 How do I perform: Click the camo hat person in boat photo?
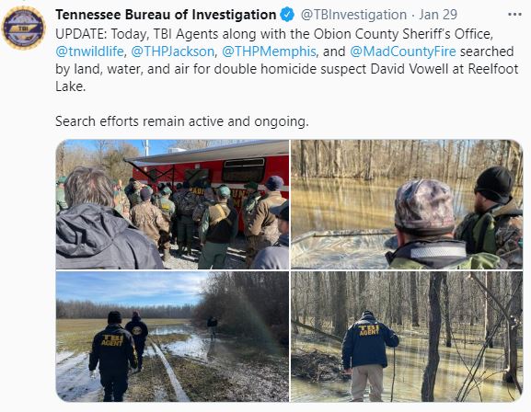click(x=423, y=223)
